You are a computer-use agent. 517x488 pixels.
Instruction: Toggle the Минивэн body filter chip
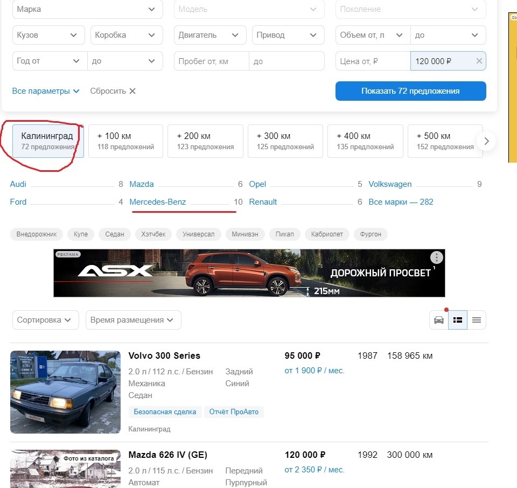tap(245, 234)
